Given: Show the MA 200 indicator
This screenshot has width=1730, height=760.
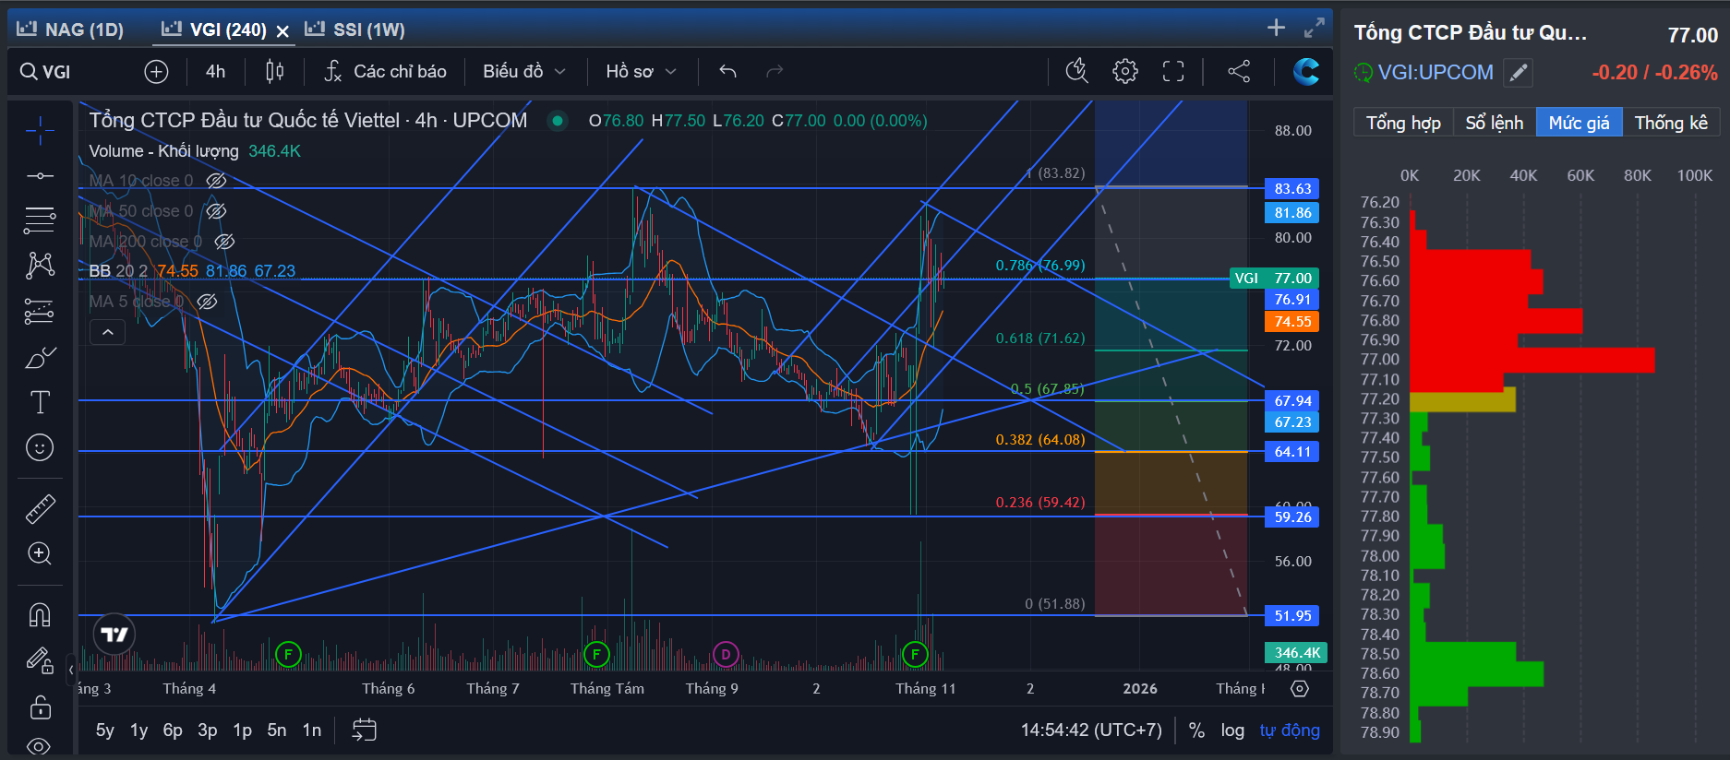Looking at the screenshot, I should (x=224, y=242).
